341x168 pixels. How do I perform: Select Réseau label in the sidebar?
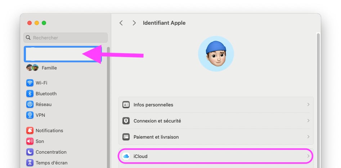(x=44, y=104)
